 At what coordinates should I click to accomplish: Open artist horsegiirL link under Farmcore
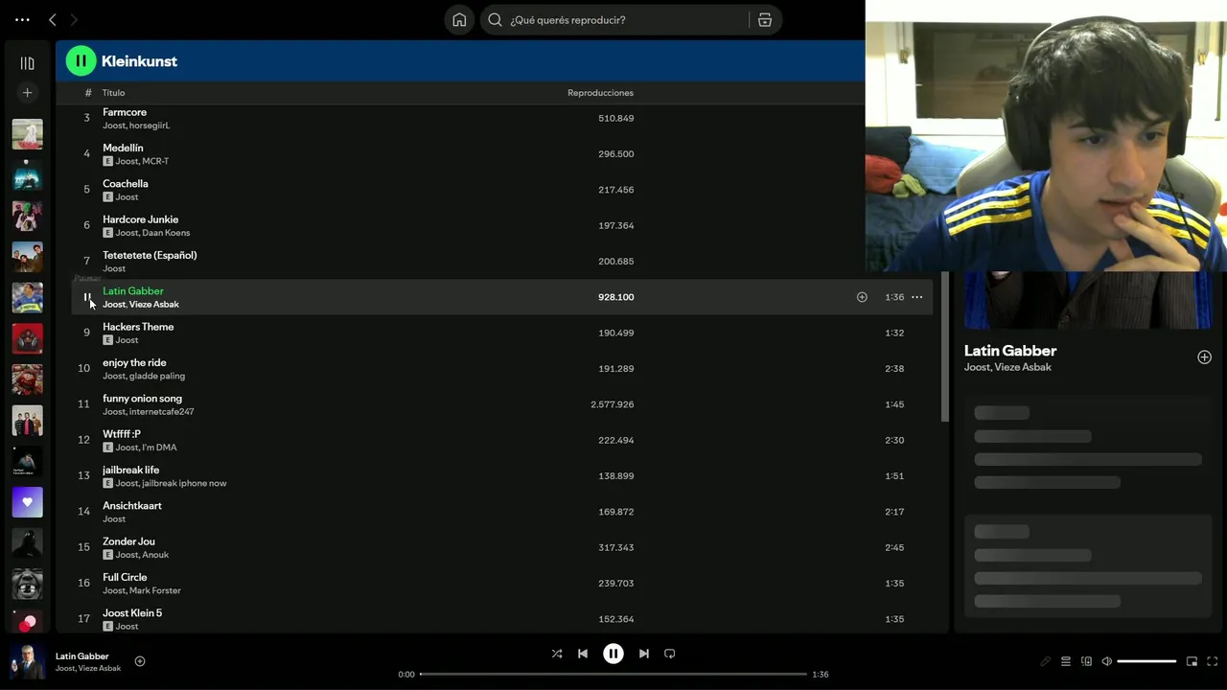pyautogui.click(x=149, y=126)
